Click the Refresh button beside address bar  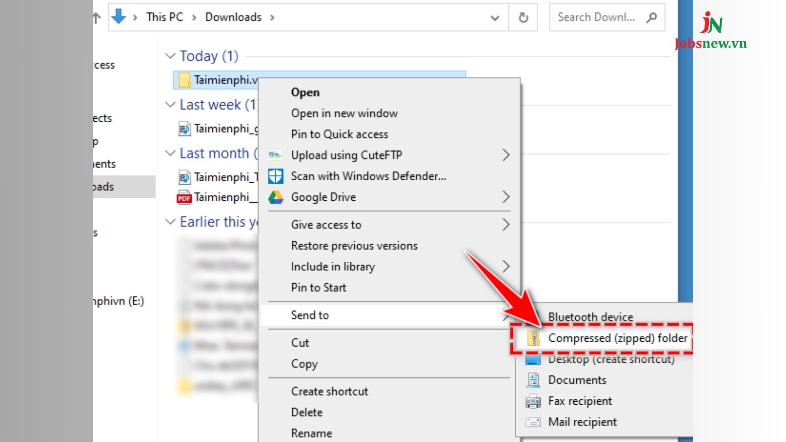[523, 18]
